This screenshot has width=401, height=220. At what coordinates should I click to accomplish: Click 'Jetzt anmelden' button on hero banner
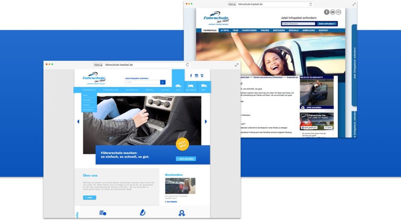coord(186,159)
